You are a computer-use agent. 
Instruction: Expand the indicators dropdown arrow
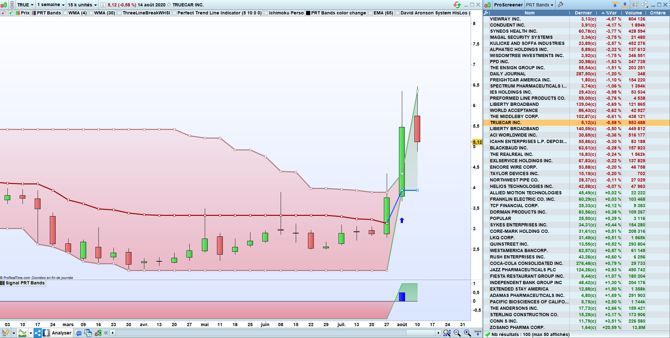pos(31,333)
